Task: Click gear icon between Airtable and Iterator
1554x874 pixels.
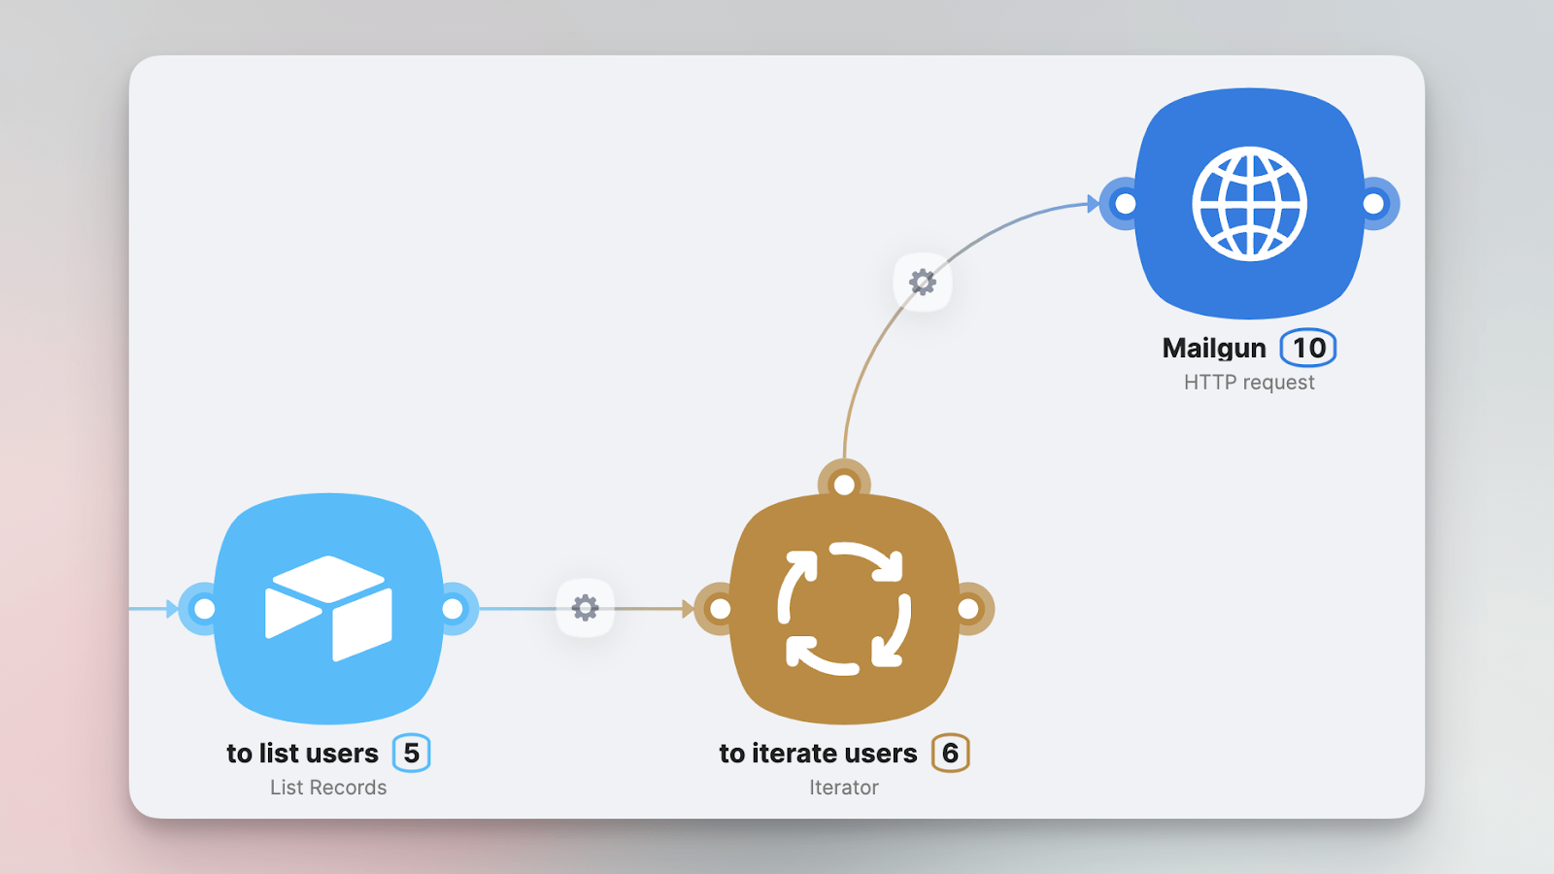Action: click(x=585, y=608)
